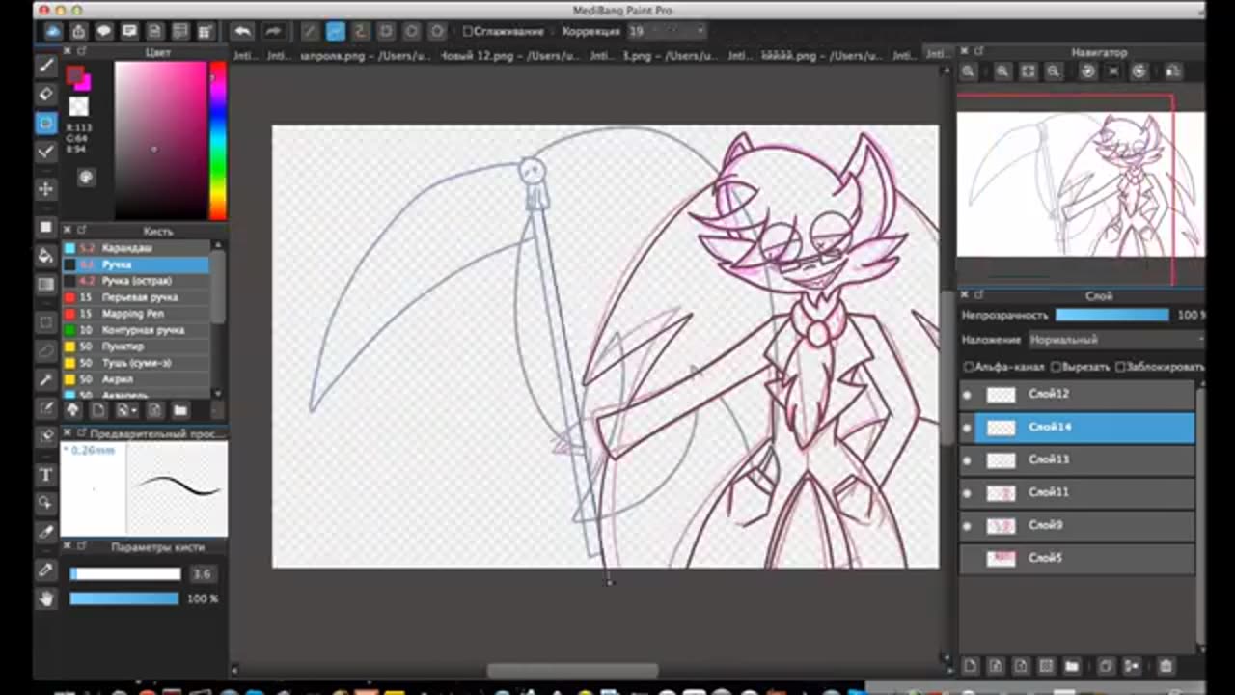Select the Text tool

[x=45, y=475]
